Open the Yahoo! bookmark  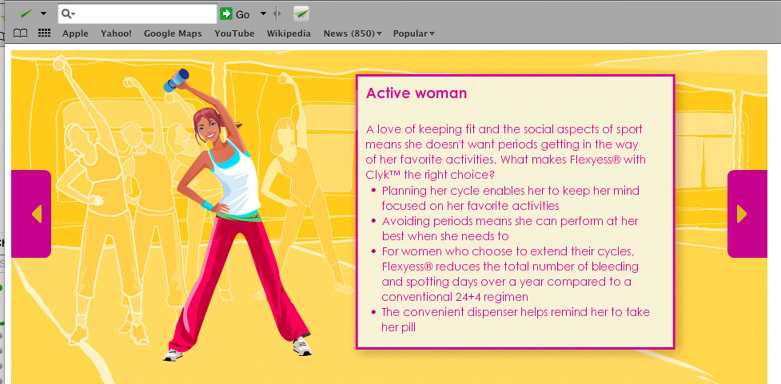pos(116,33)
